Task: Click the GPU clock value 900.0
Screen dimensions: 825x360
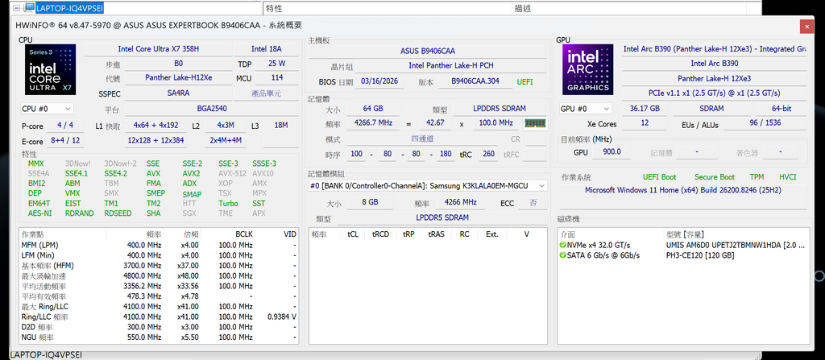Action: click(611, 151)
